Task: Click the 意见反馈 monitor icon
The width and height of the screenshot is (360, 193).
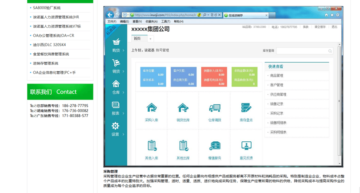Action: [247, 146]
